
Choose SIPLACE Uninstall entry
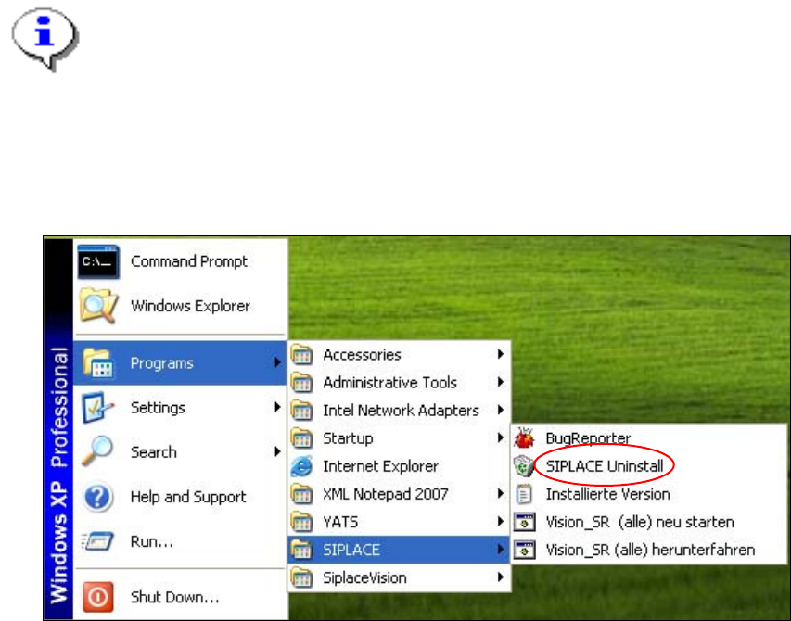649,466
